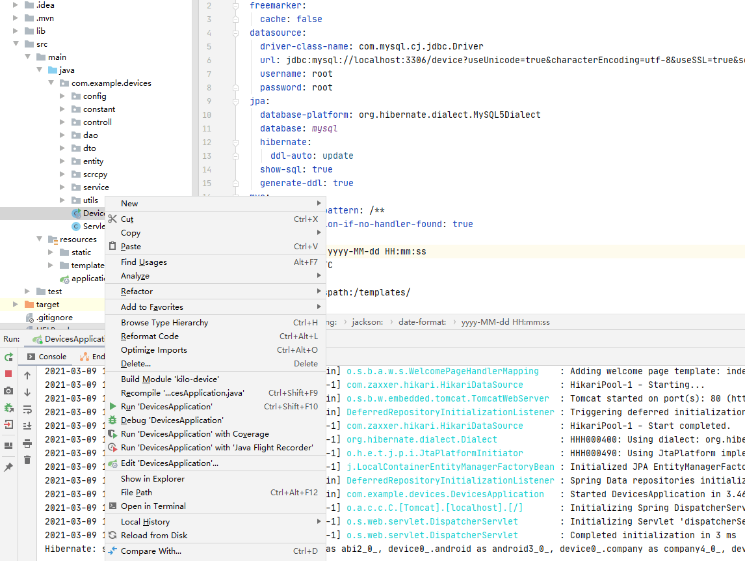Select the test folder
The width and height of the screenshot is (745, 561).
(x=55, y=291)
